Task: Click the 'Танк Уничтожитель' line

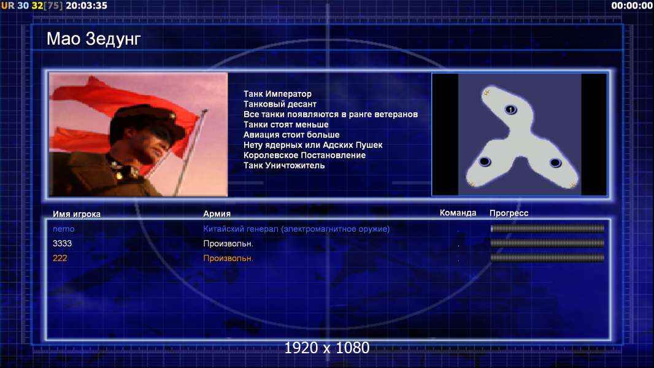Action: pos(284,166)
